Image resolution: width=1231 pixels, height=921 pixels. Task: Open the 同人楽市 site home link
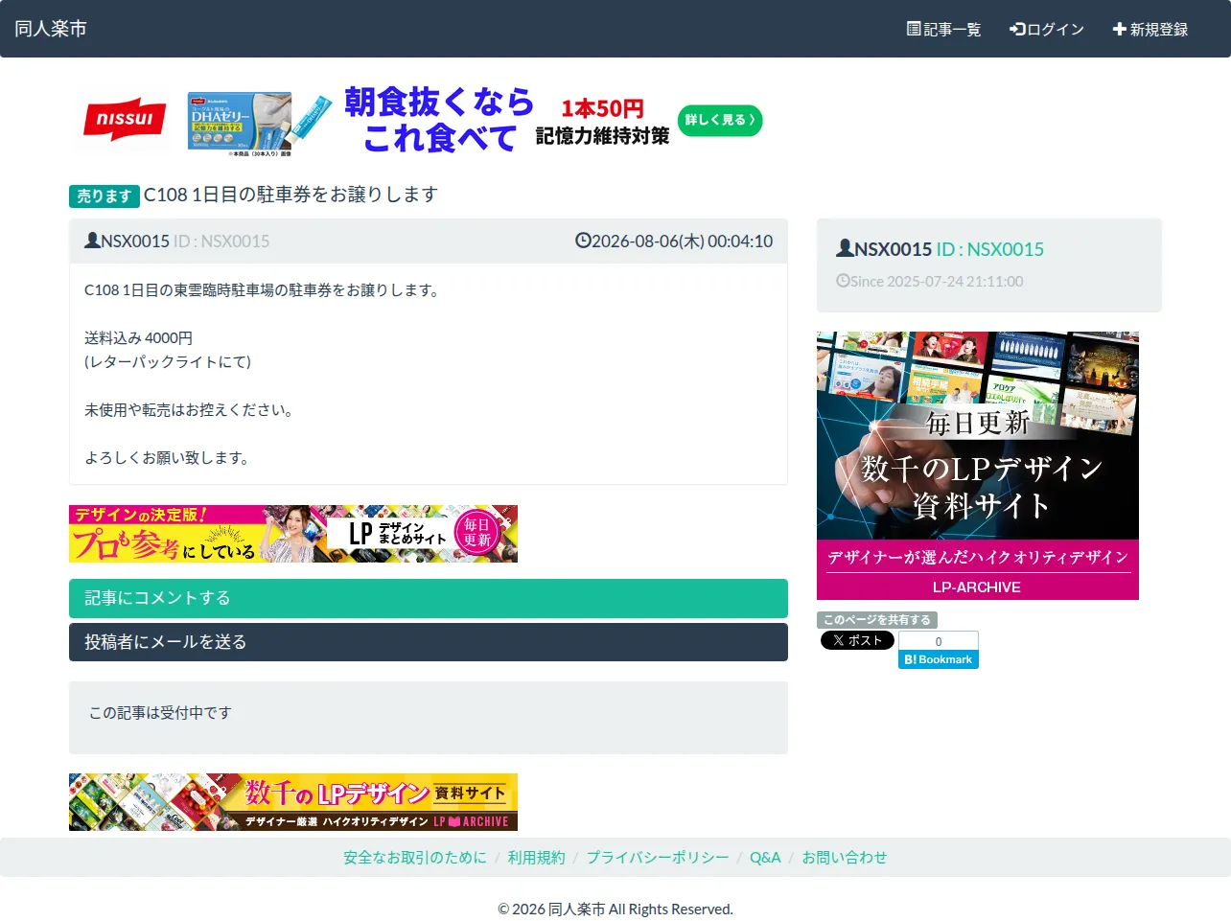[x=51, y=29]
